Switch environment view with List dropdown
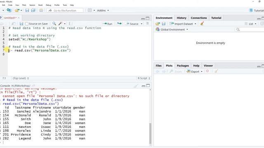This screenshot has height=148, width=264. coord(250,24)
